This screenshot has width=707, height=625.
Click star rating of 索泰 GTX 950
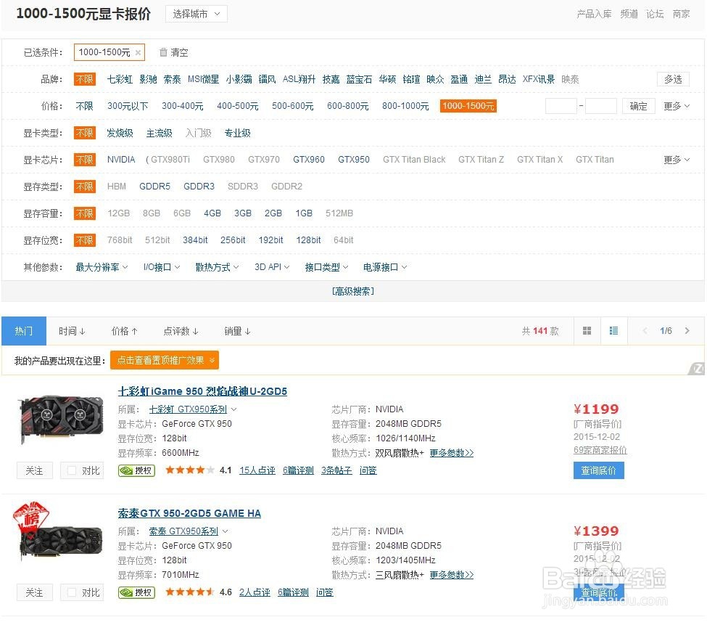coord(189,592)
